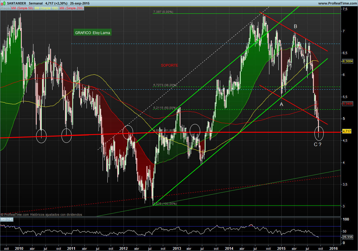This screenshot has width=358, height=251.
Task: Click the wave label B
Action: click(x=295, y=26)
